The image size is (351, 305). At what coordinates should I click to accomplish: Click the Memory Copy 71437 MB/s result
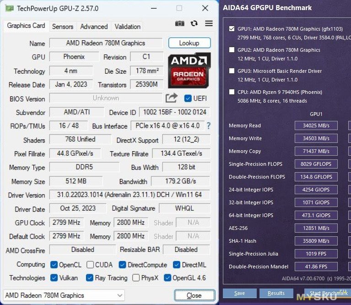tap(316, 151)
